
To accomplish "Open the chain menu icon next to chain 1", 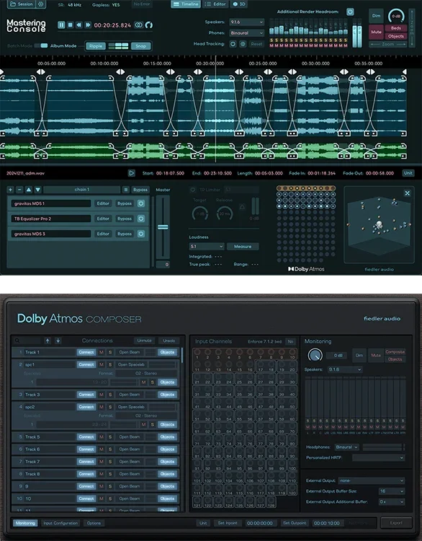I will [126, 190].
